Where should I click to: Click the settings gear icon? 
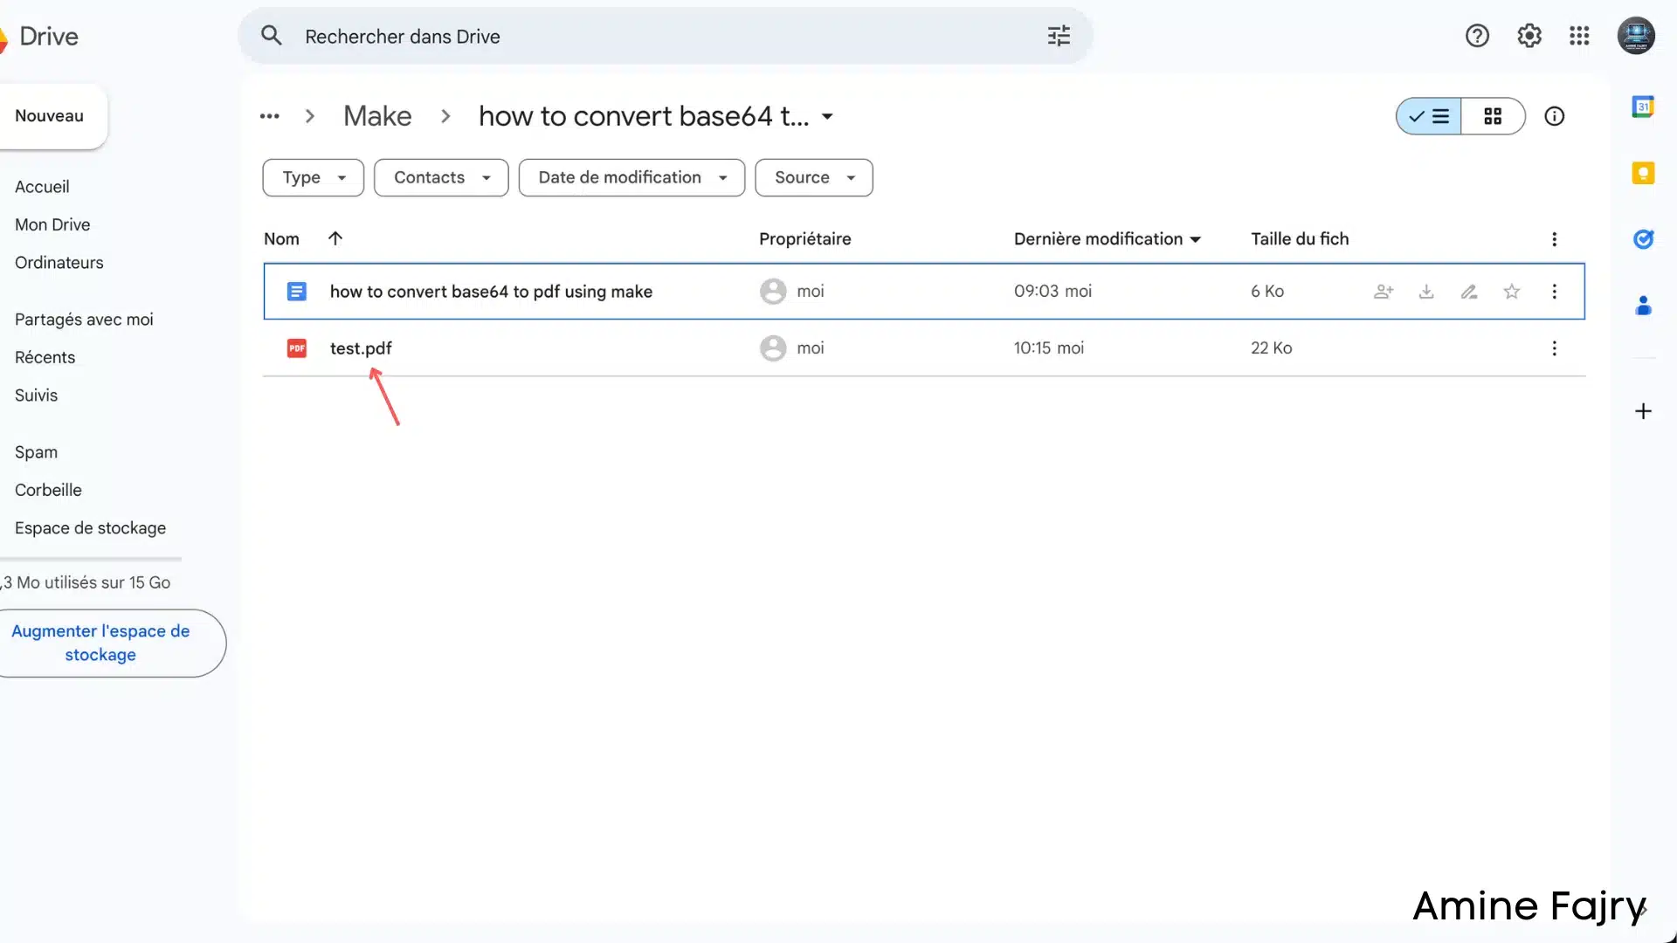tap(1529, 36)
